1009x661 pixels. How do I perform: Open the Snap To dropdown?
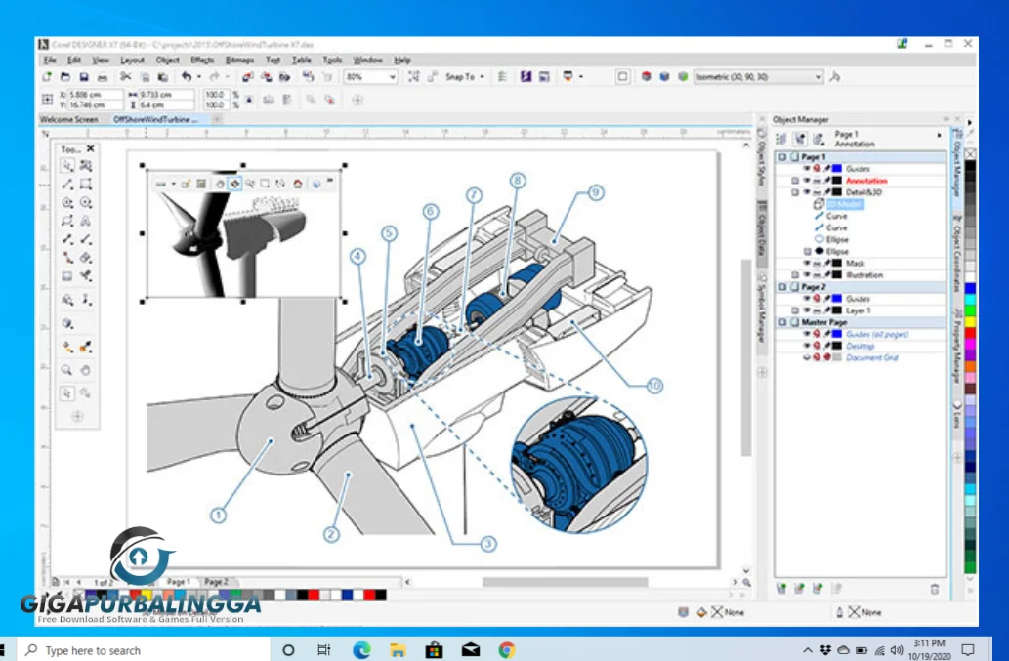(x=482, y=77)
